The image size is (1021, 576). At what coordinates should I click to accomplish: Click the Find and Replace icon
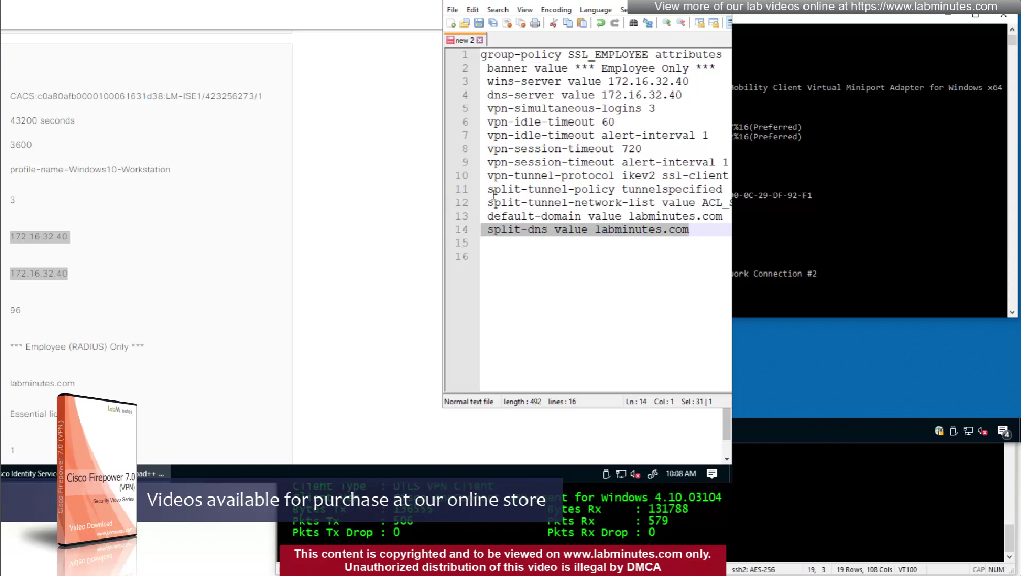pyautogui.click(x=648, y=23)
